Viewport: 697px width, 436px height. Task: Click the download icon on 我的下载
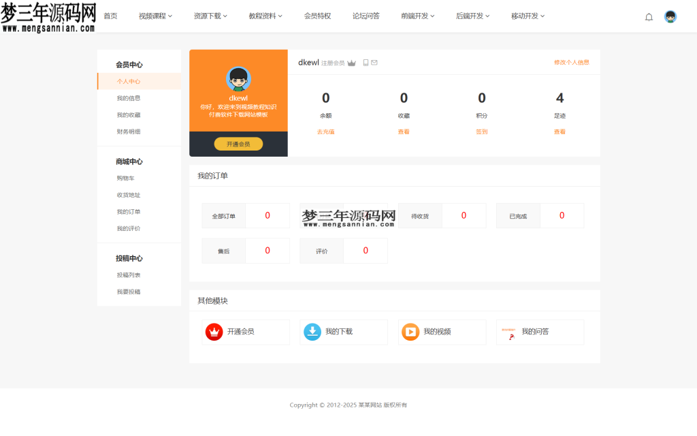point(311,332)
